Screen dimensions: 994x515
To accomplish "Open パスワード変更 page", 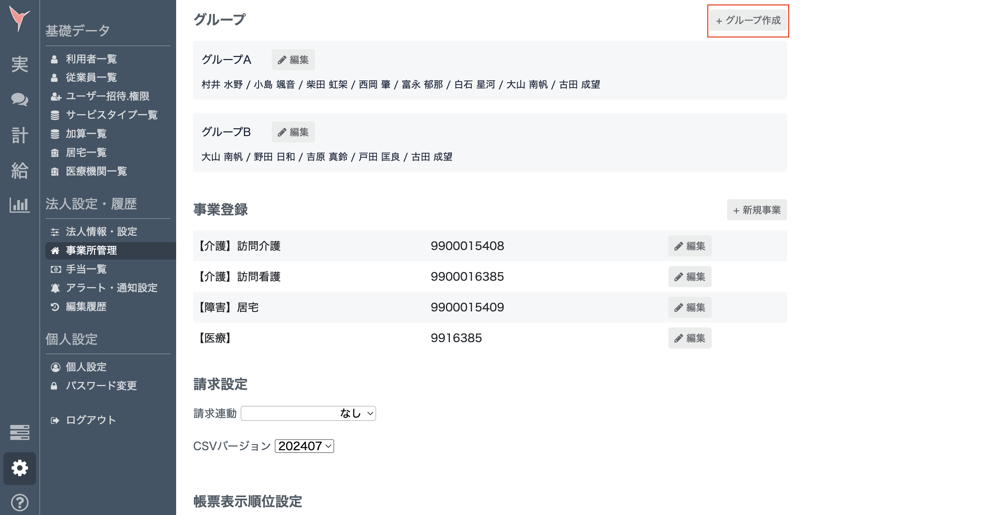I will [x=101, y=386].
